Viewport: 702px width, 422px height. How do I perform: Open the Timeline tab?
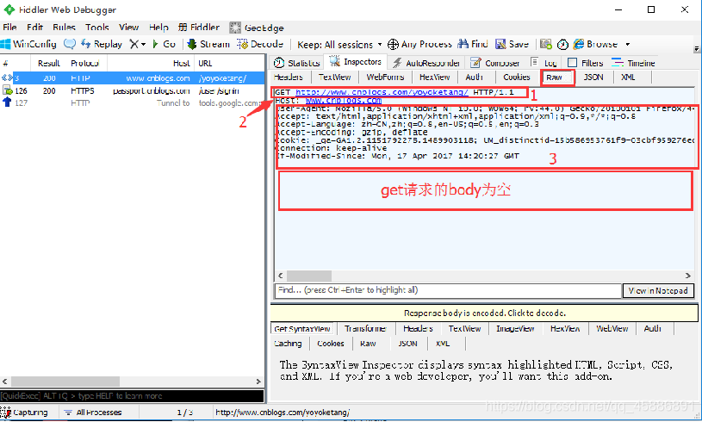pos(633,63)
